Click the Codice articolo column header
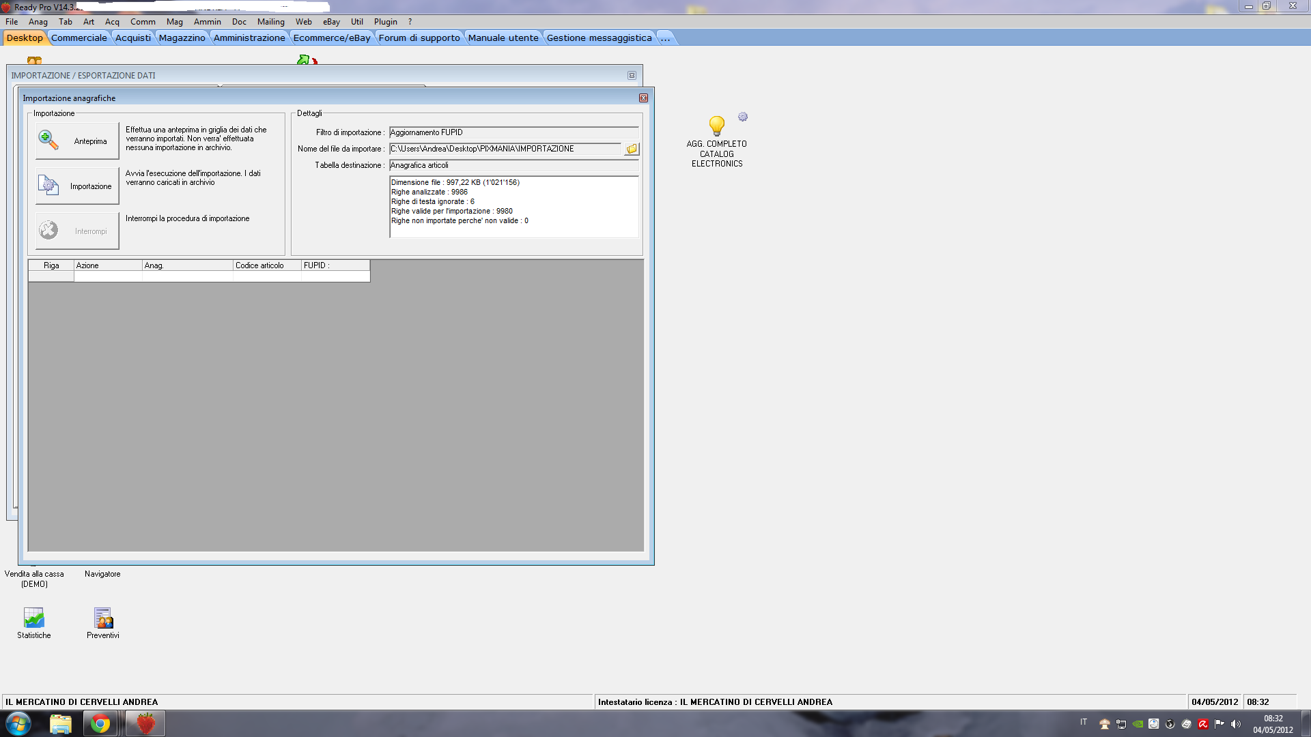The width and height of the screenshot is (1311, 737). pyautogui.click(x=266, y=265)
